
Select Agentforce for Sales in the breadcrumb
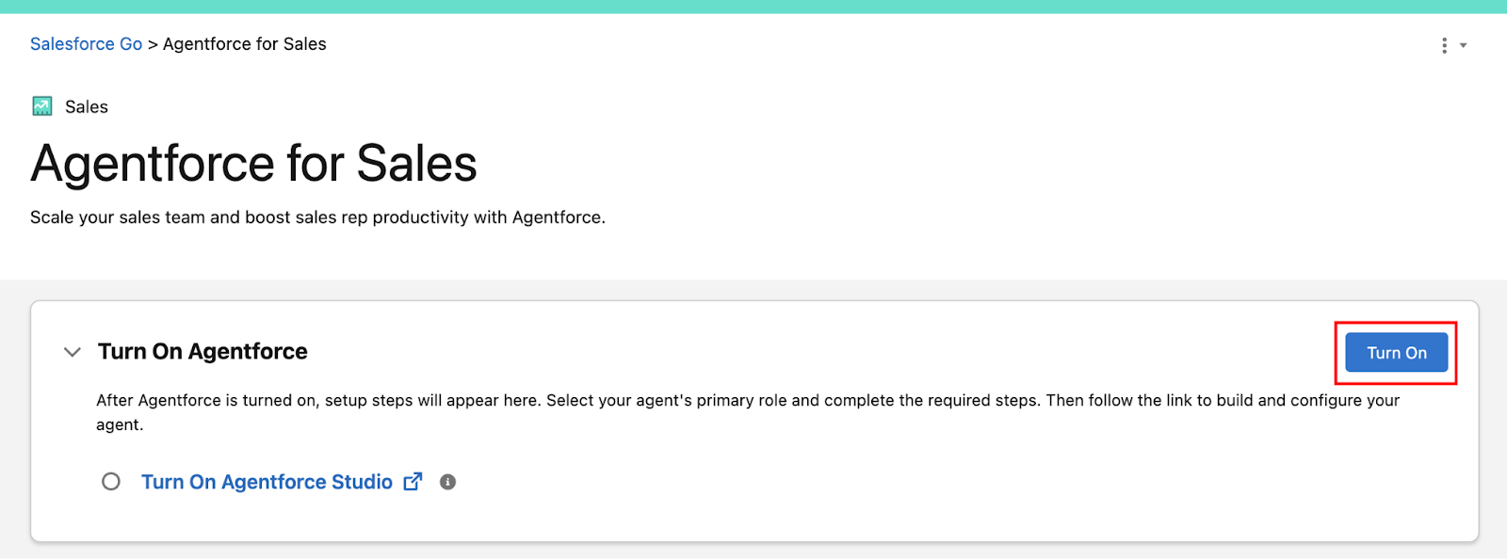(244, 43)
